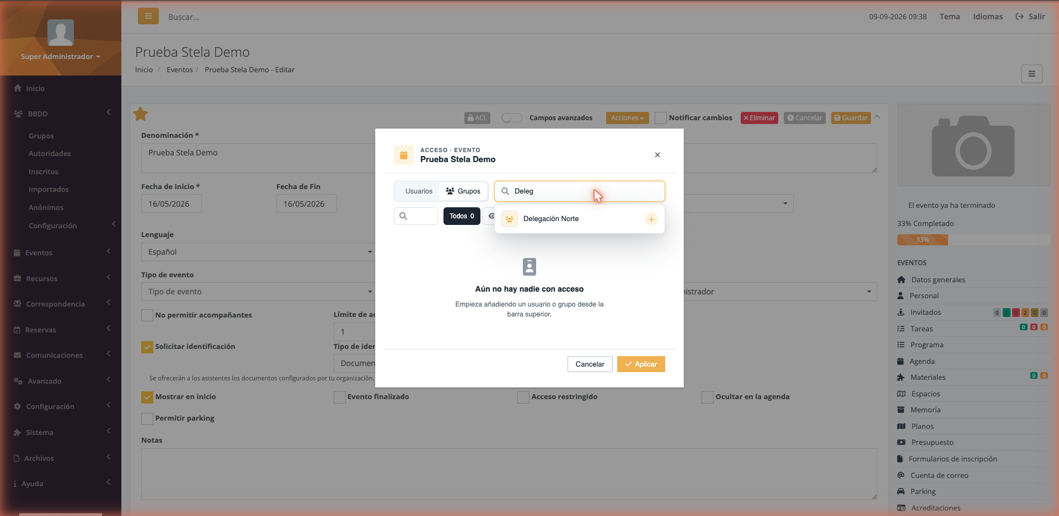
Task: Click the event photo camera placeholder
Action: coord(974,146)
